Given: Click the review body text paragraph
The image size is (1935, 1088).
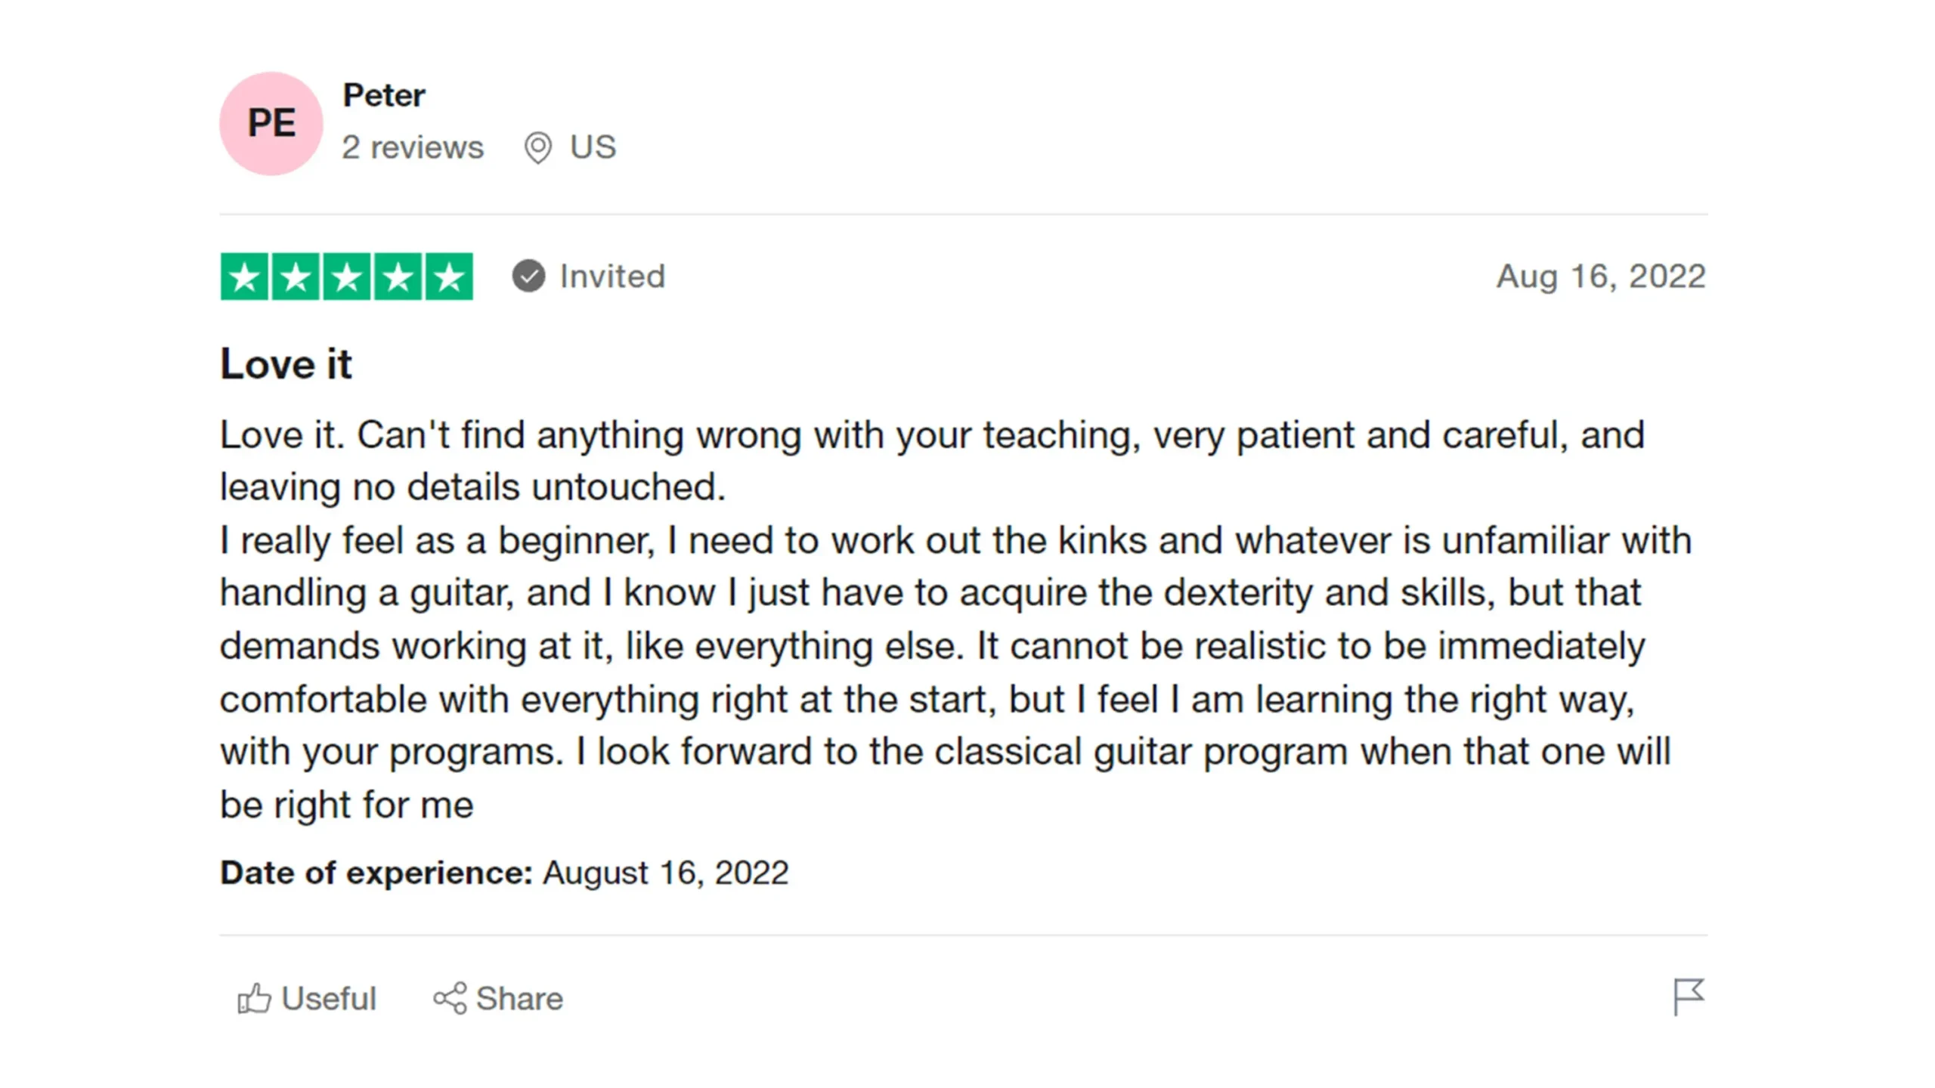Looking at the screenshot, I should point(956,620).
